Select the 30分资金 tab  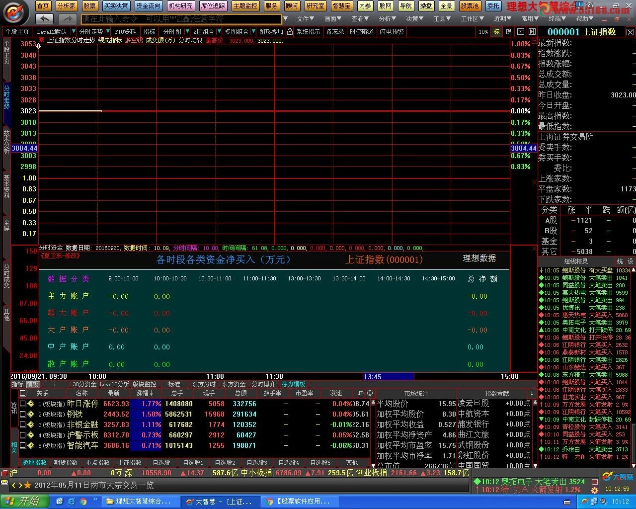coord(84,384)
